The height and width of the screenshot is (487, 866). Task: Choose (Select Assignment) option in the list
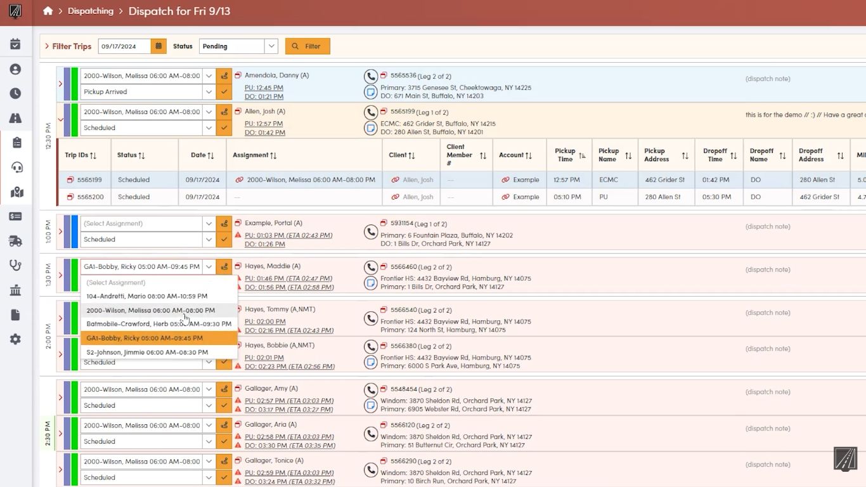tap(158, 283)
